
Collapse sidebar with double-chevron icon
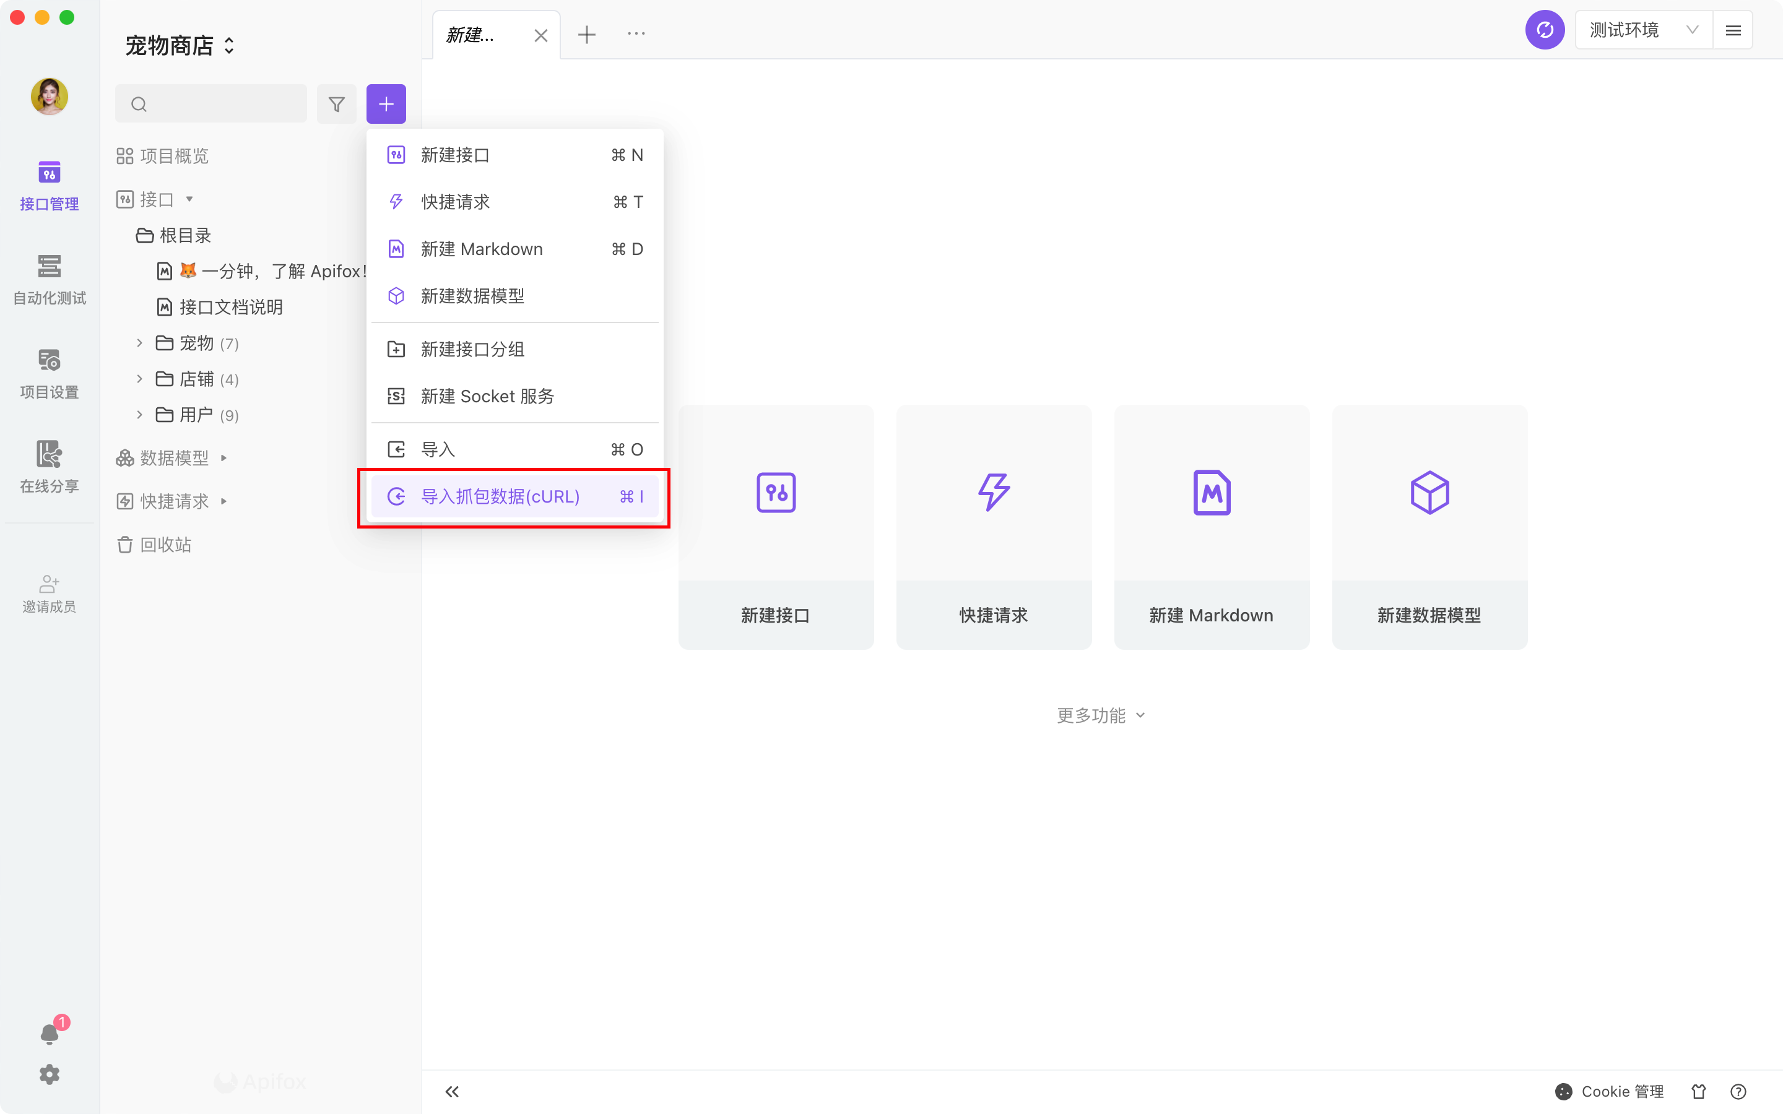pyautogui.click(x=453, y=1091)
